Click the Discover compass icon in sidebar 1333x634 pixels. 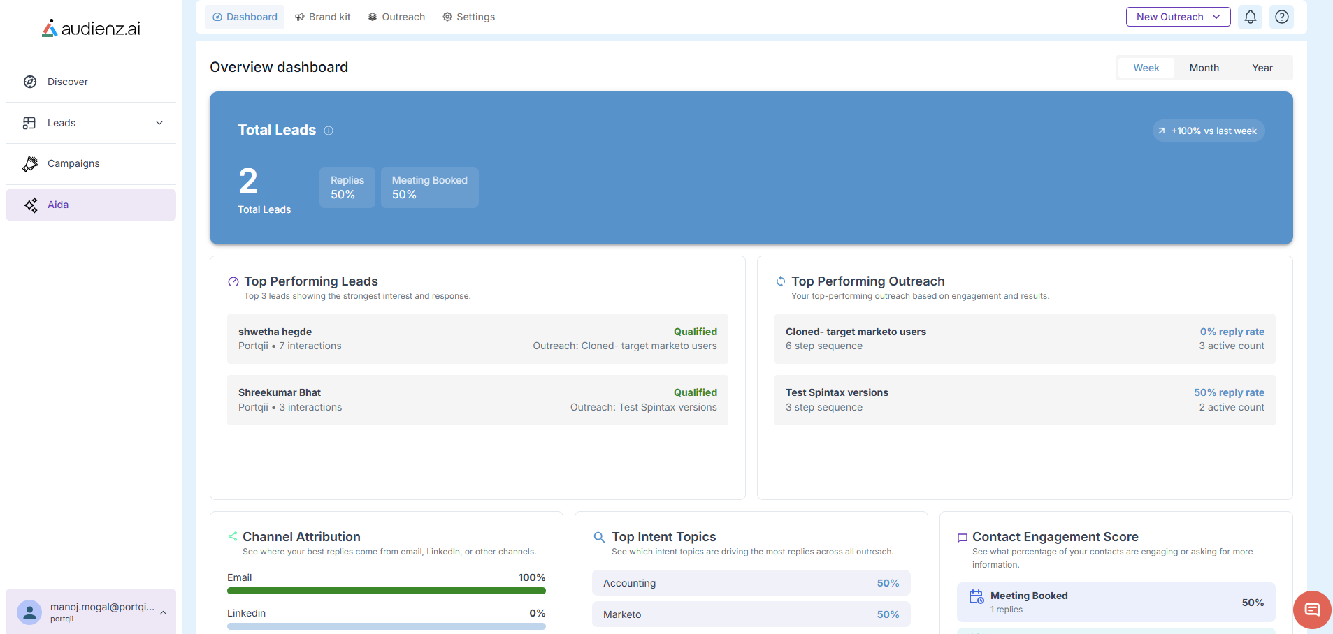(x=30, y=82)
